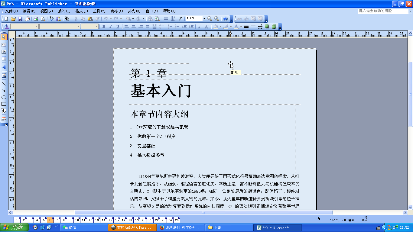Expand the Font Color dropdown arrow
This screenshot has width=413, height=232.
(x=241, y=27)
